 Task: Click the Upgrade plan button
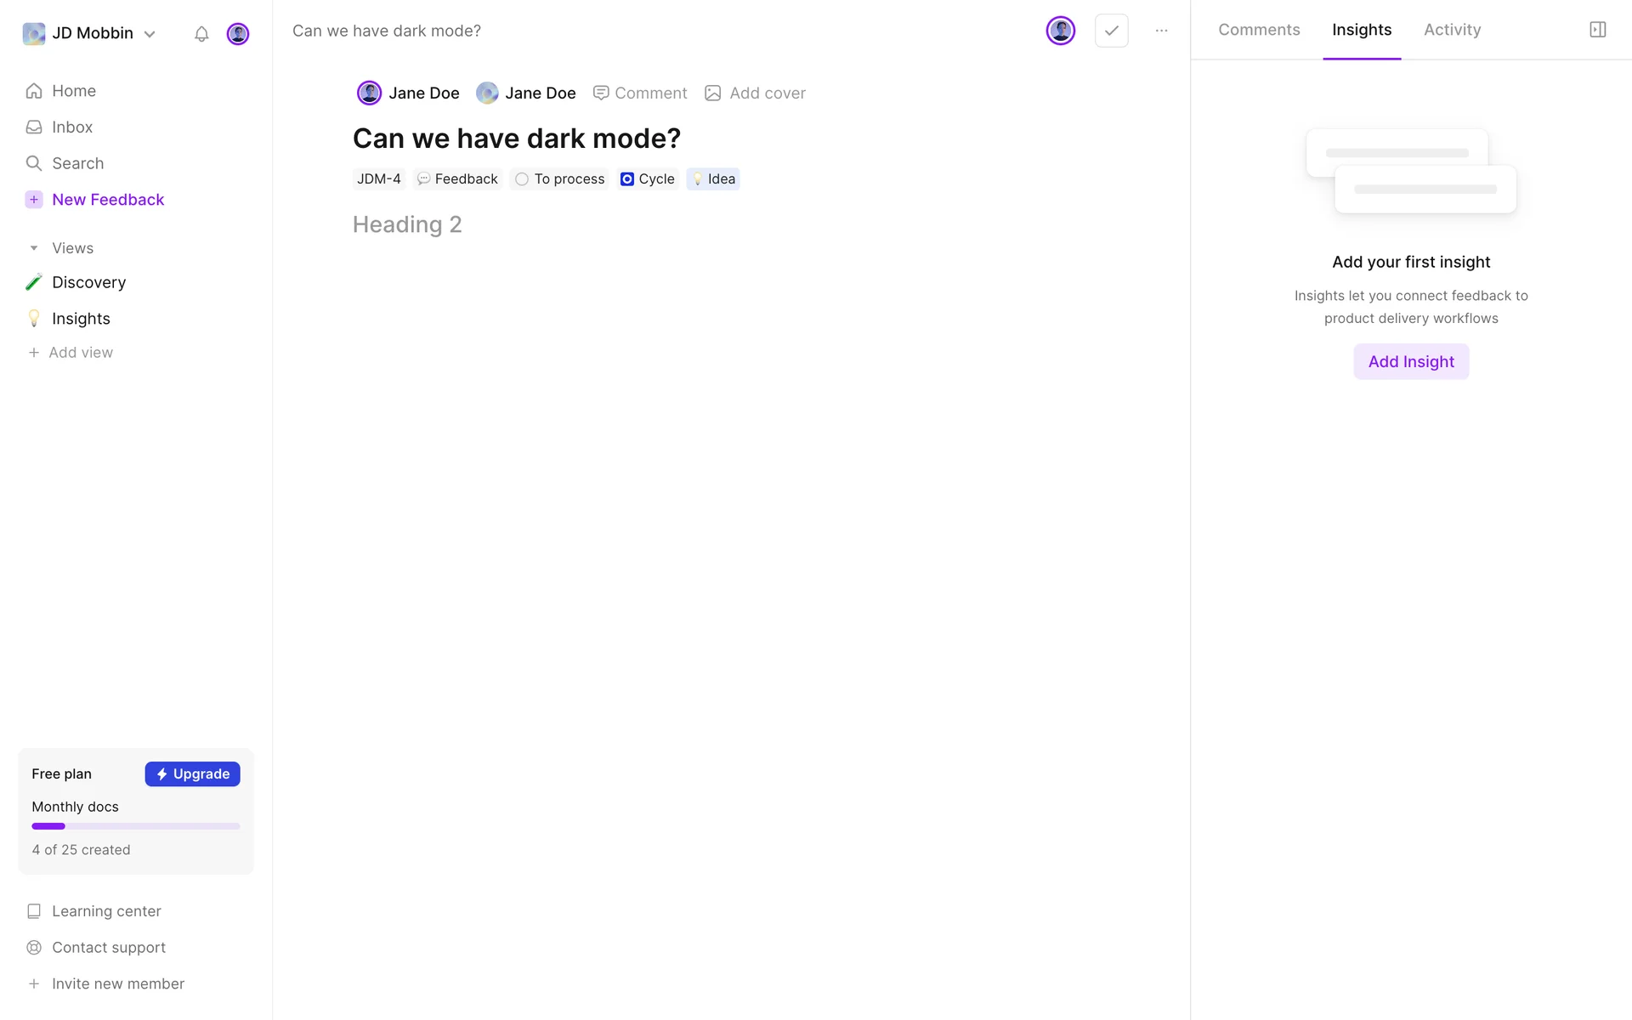[x=192, y=774]
